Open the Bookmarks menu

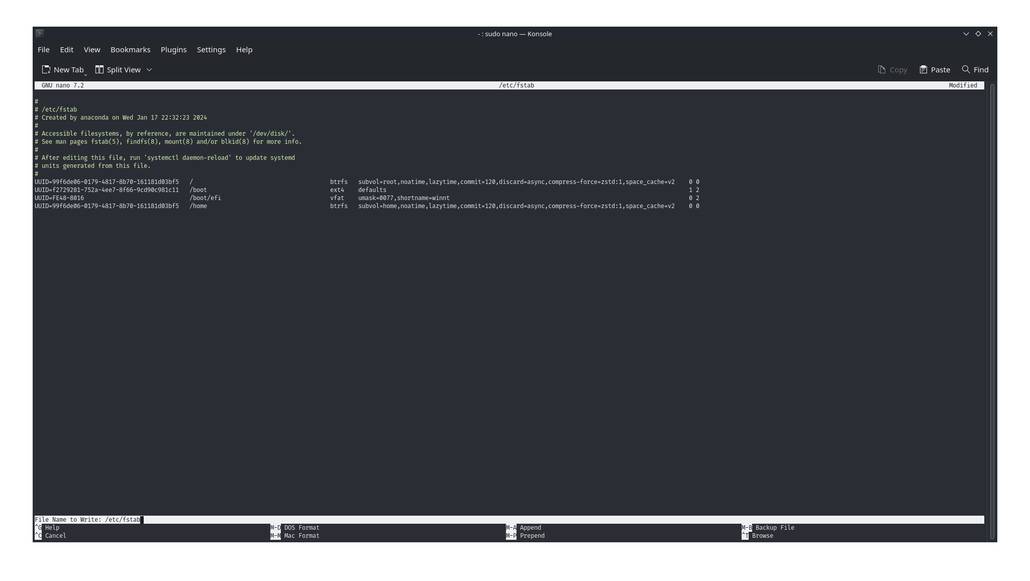130,50
